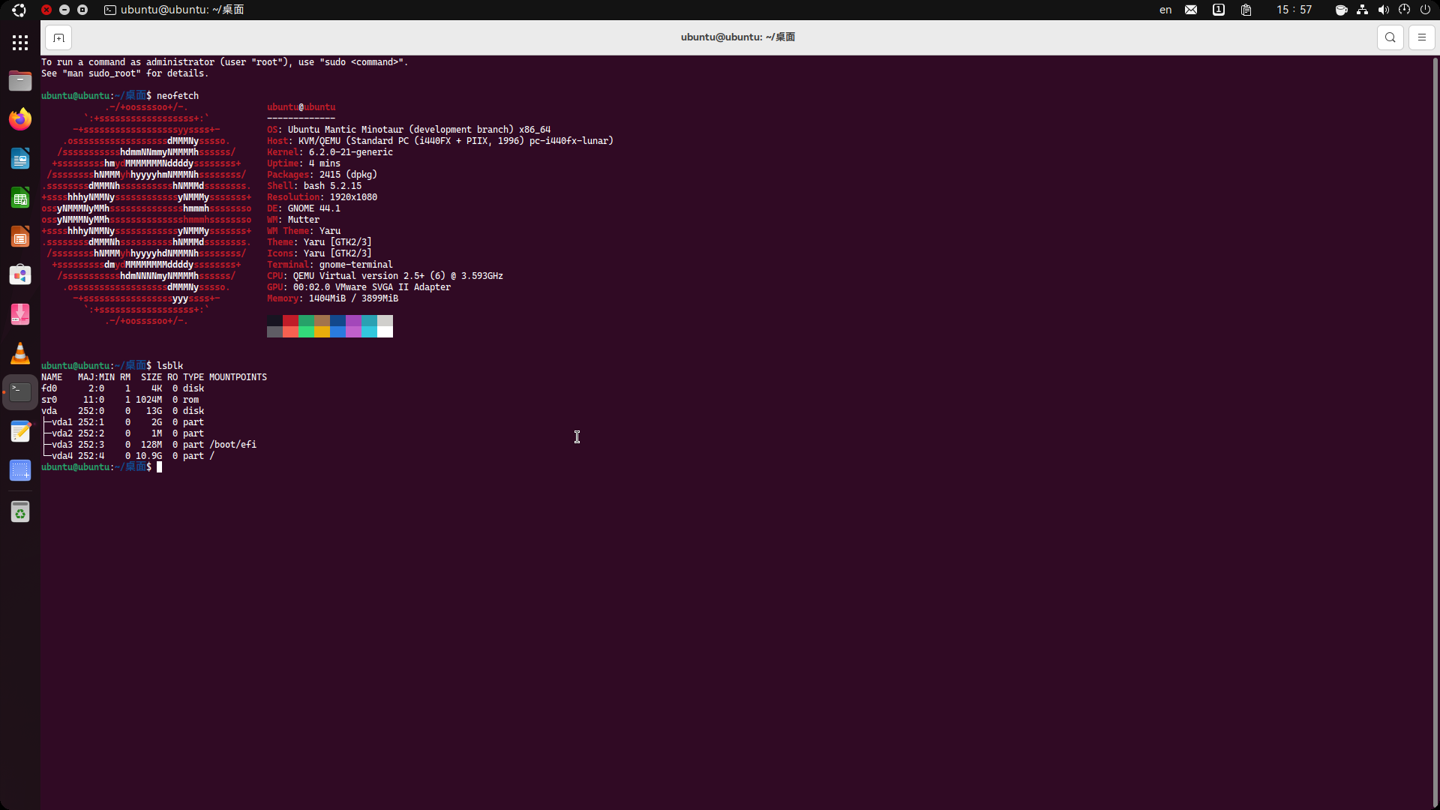This screenshot has width=1440, height=810.
Task: Open a new terminal tab
Action: [x=58, y=37]
